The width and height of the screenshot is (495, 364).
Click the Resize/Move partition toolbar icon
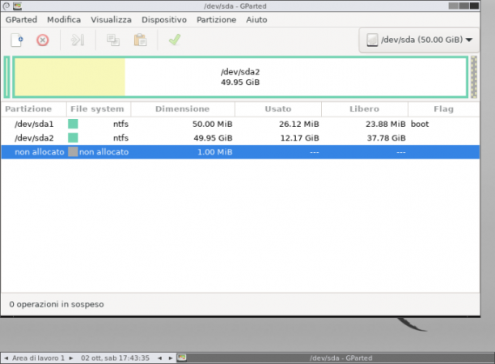[x=78, y=40]
